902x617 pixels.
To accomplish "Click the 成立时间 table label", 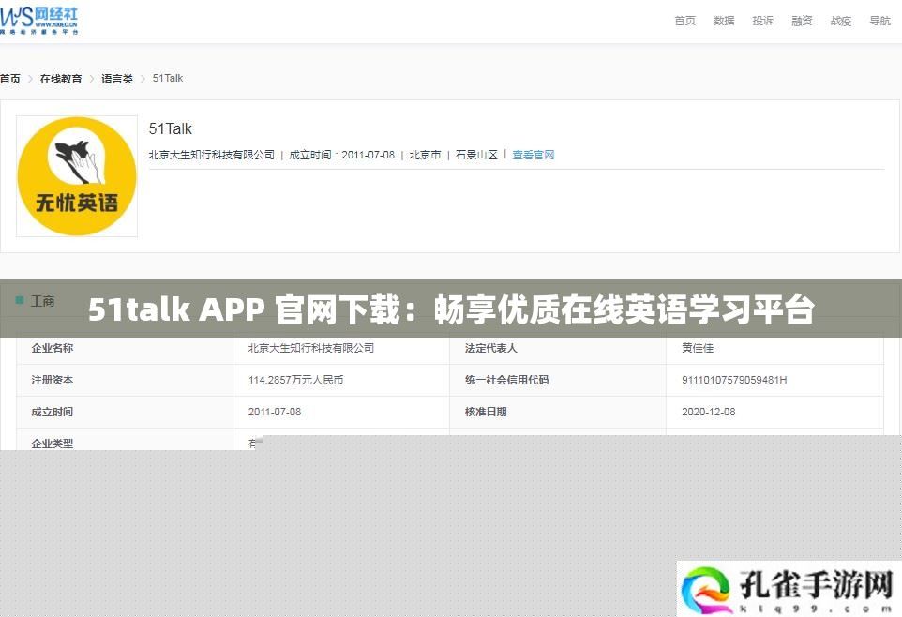I will point(53,412).
